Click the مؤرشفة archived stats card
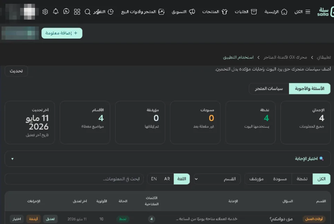This screenshot has height=224, width=334. click(x=140, y=122)
